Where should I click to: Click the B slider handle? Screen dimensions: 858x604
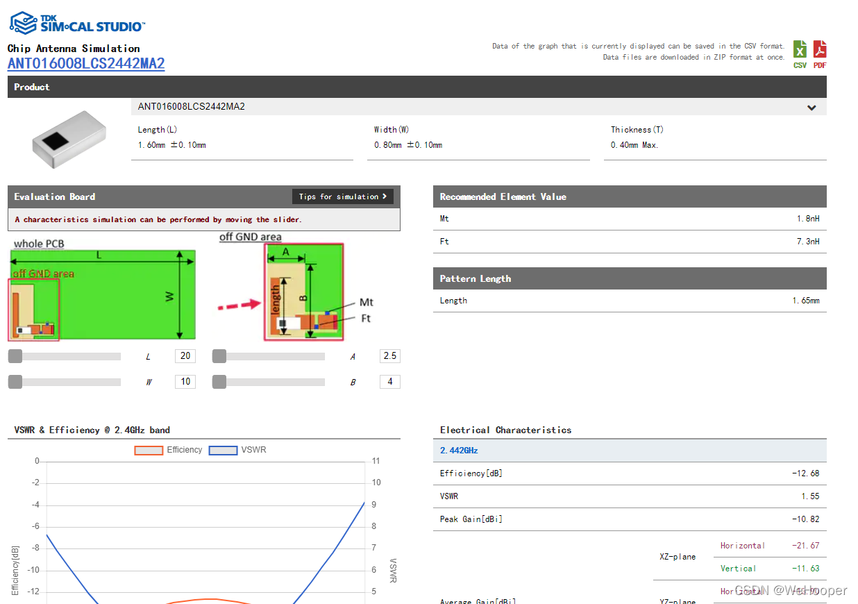[219, 382]
